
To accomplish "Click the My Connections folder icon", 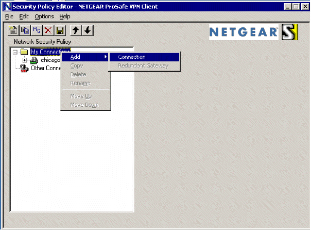I will pos(24,52).
